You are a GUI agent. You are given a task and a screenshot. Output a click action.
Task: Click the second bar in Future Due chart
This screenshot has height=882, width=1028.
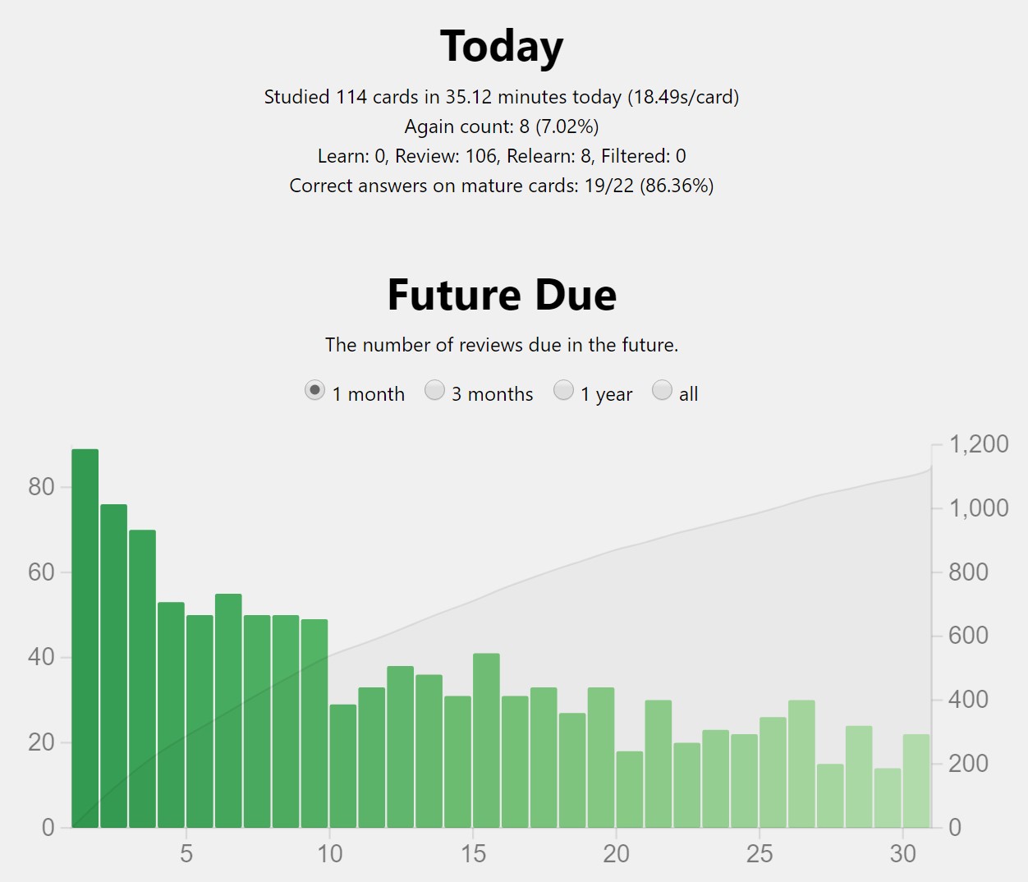(114, 665)
